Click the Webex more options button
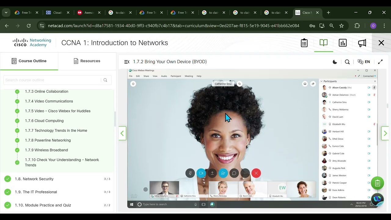Screen dimensions: 391x220 [x=245, y=173]
